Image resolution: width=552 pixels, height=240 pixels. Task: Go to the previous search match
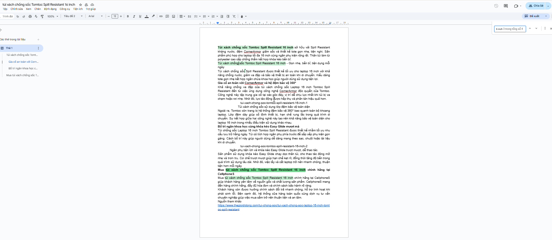pos(530,29)
